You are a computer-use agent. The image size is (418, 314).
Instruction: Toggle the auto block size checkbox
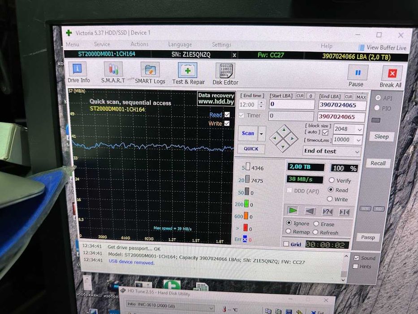[325, 132]
